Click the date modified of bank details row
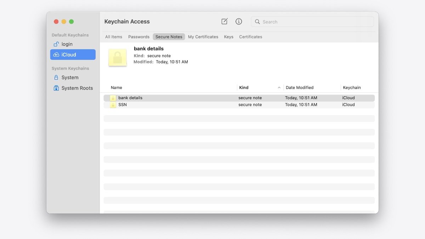Image resolution: width=425 pixels, height=239 pixels. click(x=301, y=98)
